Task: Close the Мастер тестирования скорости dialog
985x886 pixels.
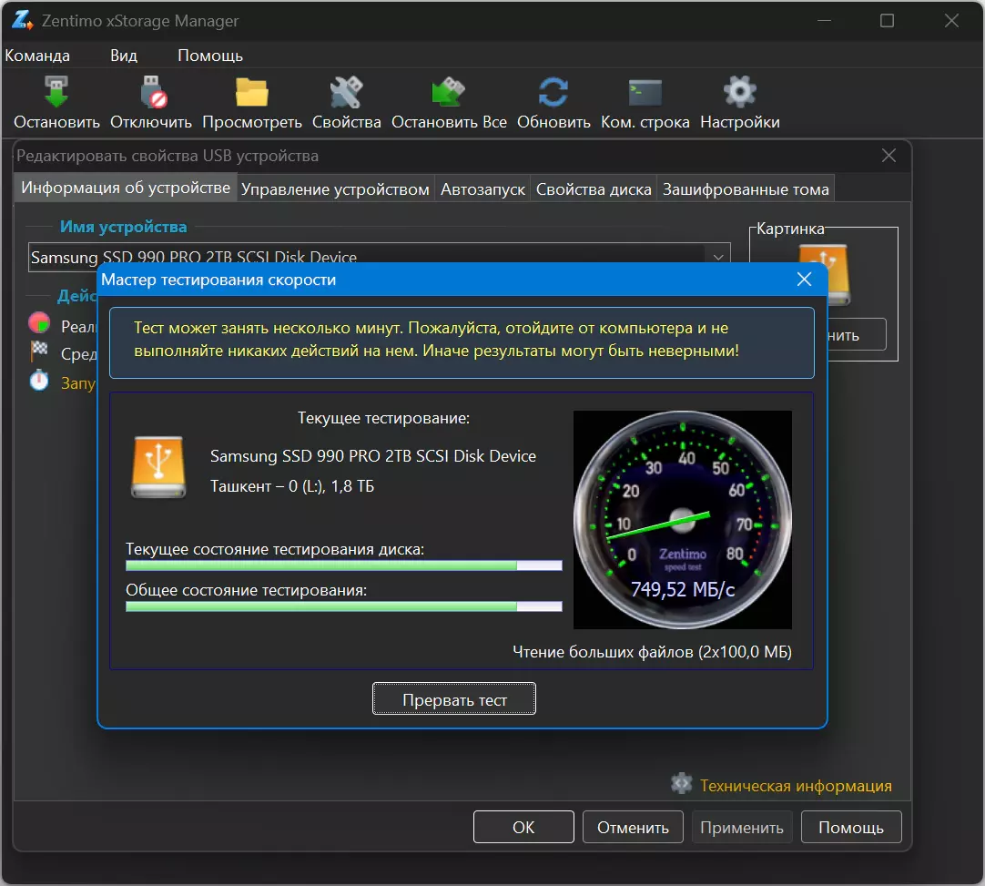Action: pos(804,280)
